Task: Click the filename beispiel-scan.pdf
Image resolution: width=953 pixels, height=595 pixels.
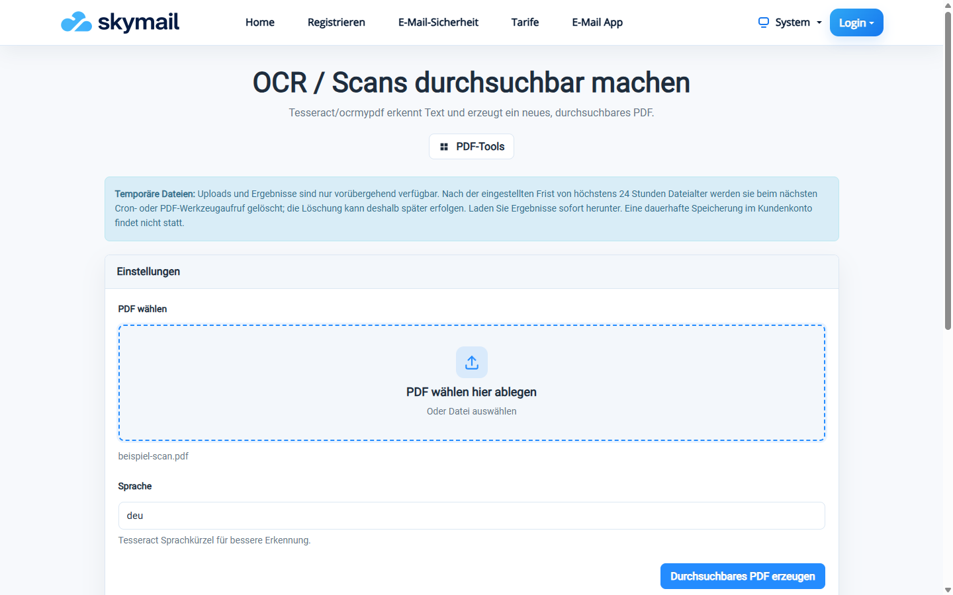Action: (154, 456)
